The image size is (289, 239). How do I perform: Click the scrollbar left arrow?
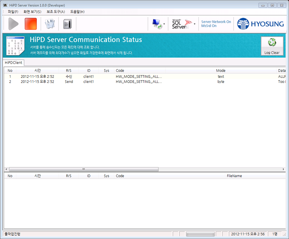tap(6, 169)
